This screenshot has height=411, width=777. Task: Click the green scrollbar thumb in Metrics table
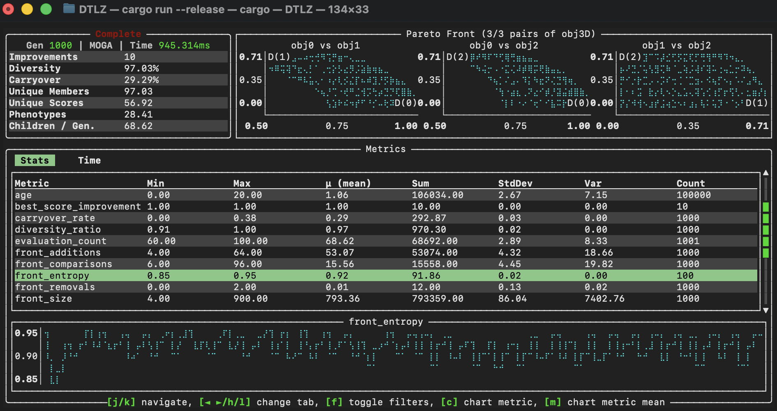coord(765,230)
